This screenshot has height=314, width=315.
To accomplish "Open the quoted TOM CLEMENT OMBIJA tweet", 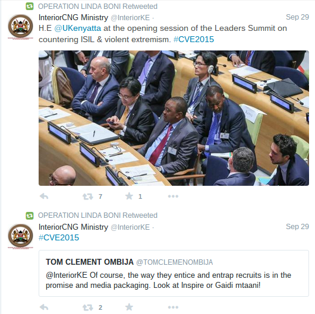I will [x=174, y=273].
